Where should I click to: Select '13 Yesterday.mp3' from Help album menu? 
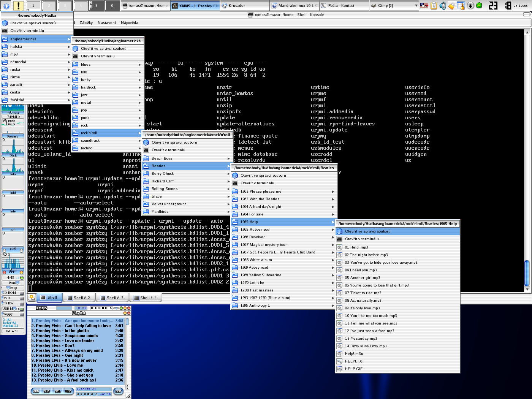pyautogui.click(x=361, y=339)
